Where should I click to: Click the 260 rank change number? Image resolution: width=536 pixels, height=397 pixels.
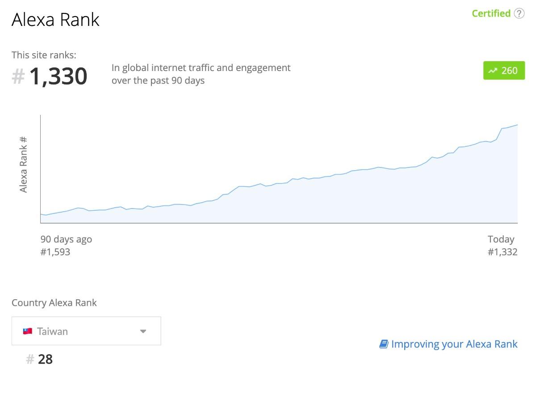[x=509, y=71]
